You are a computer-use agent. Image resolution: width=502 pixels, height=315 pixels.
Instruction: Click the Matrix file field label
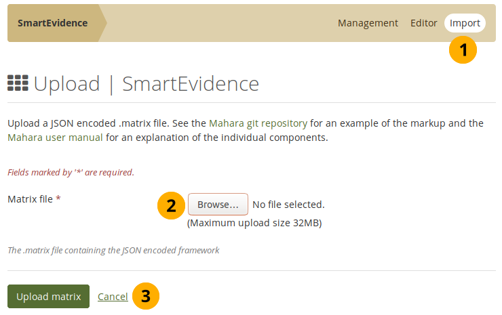pos(30,199)
